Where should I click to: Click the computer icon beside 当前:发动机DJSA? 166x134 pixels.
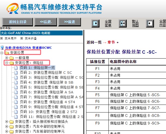(x=2, y=48)
